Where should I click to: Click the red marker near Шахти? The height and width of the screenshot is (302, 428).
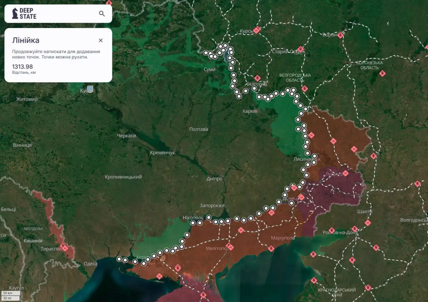367,223
